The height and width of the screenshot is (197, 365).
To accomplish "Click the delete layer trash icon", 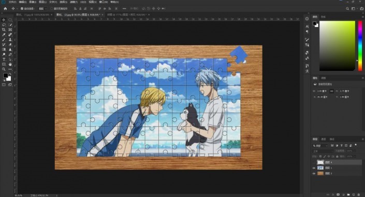I will 359,194.
